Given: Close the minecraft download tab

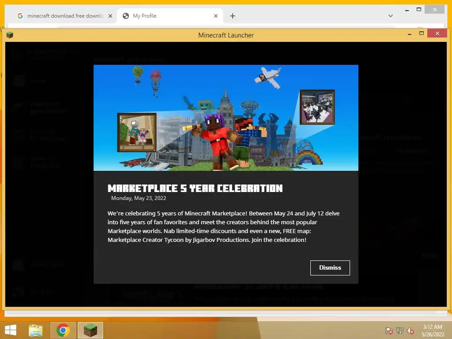Looking at the screenshot, I should point(110,16).
